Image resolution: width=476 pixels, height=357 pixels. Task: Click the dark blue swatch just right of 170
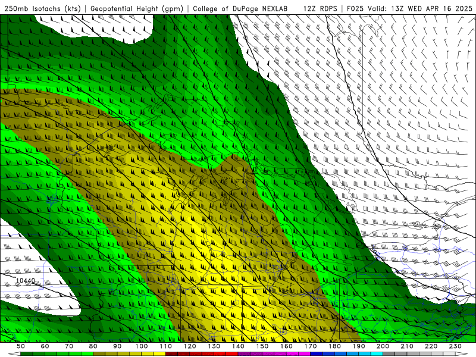(x=317, y=353)
